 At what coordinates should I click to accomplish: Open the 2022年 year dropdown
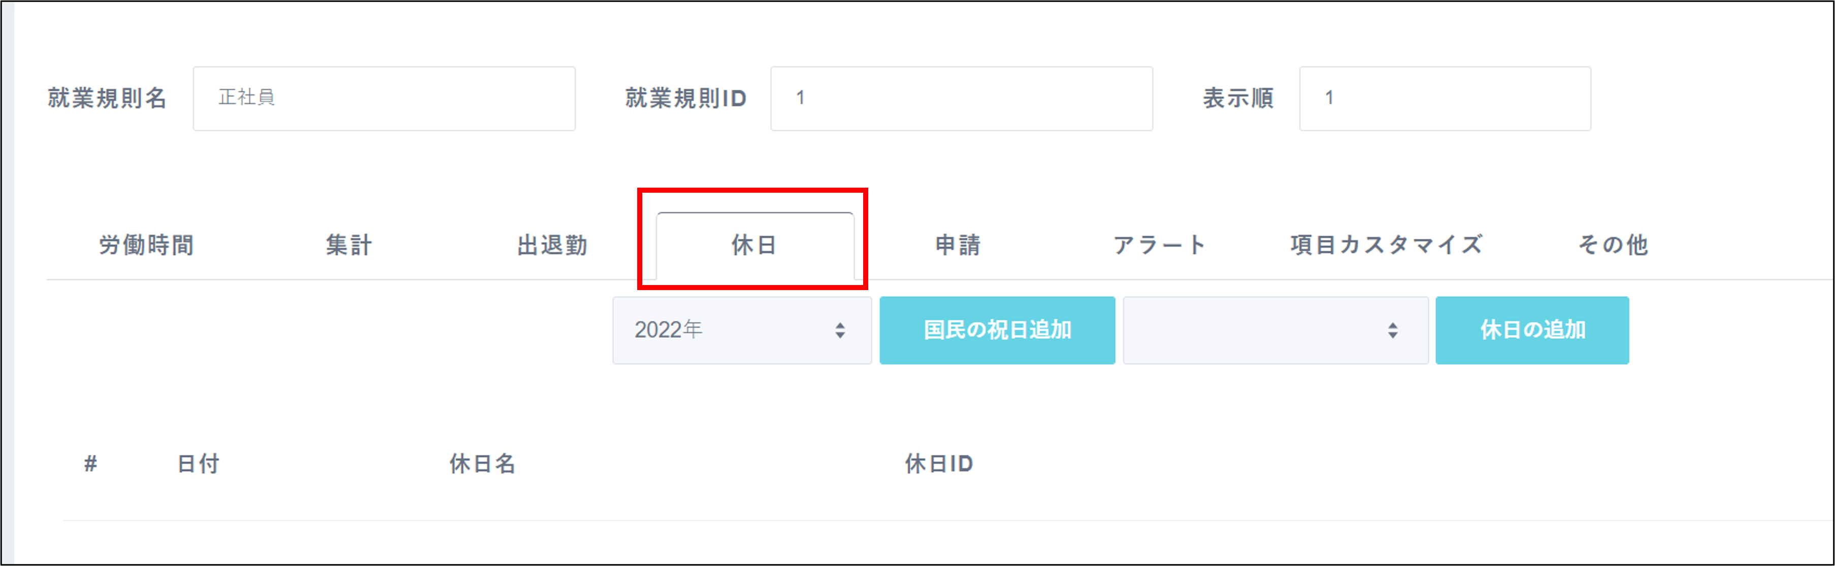[x=741, y=330]
